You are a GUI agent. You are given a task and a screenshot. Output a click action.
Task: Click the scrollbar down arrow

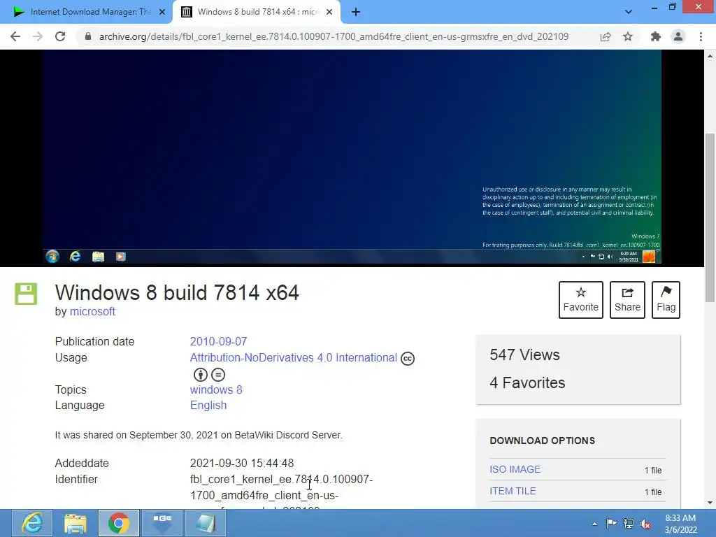point(710,503)
